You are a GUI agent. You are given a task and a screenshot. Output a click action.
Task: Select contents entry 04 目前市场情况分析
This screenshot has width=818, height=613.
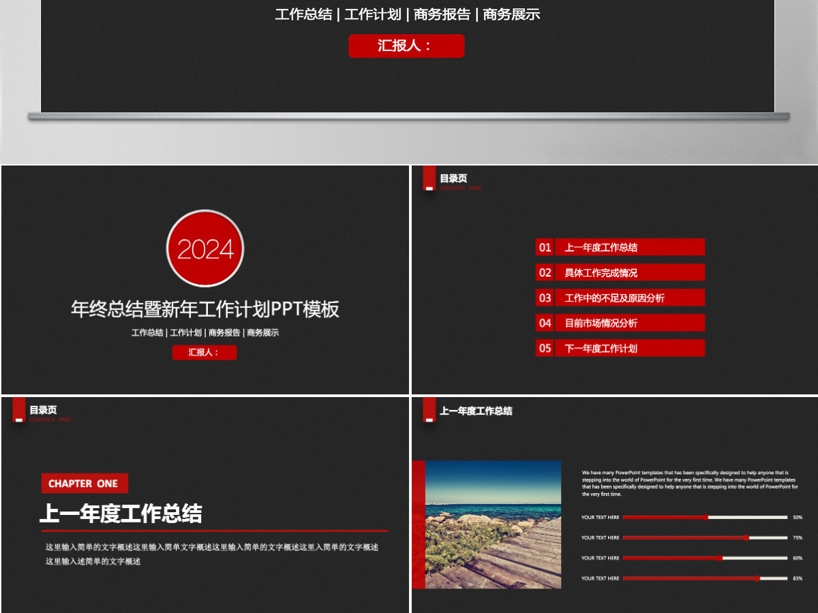point(620,323)
